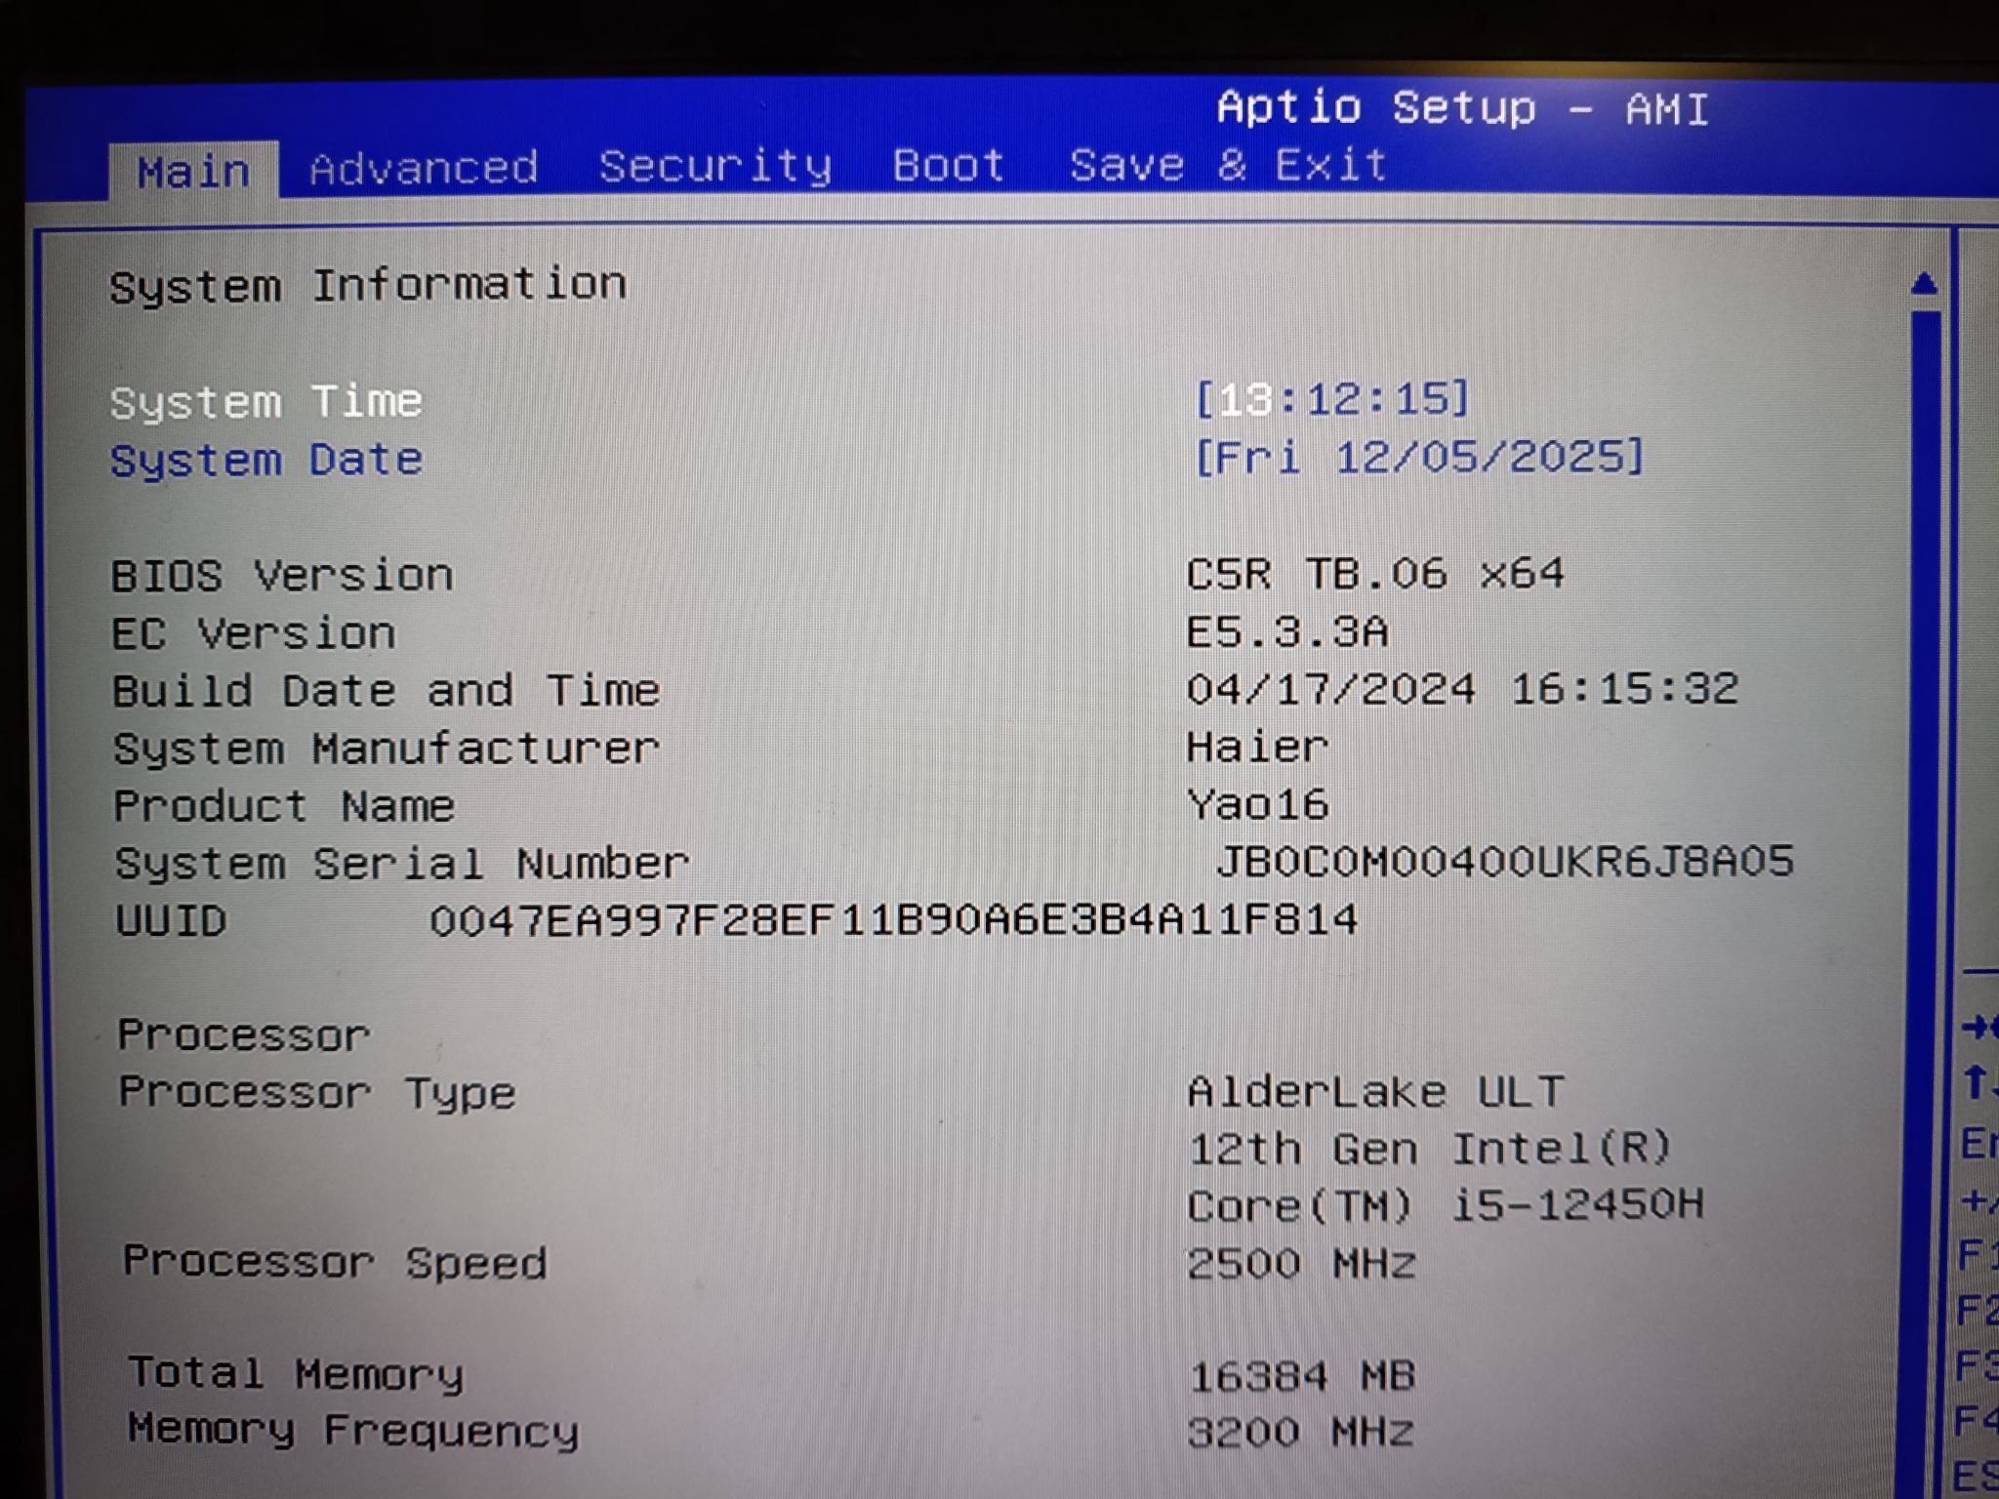Click the Product Name Yao16
1999x1499 pixels.
(x=1257, y=805)
